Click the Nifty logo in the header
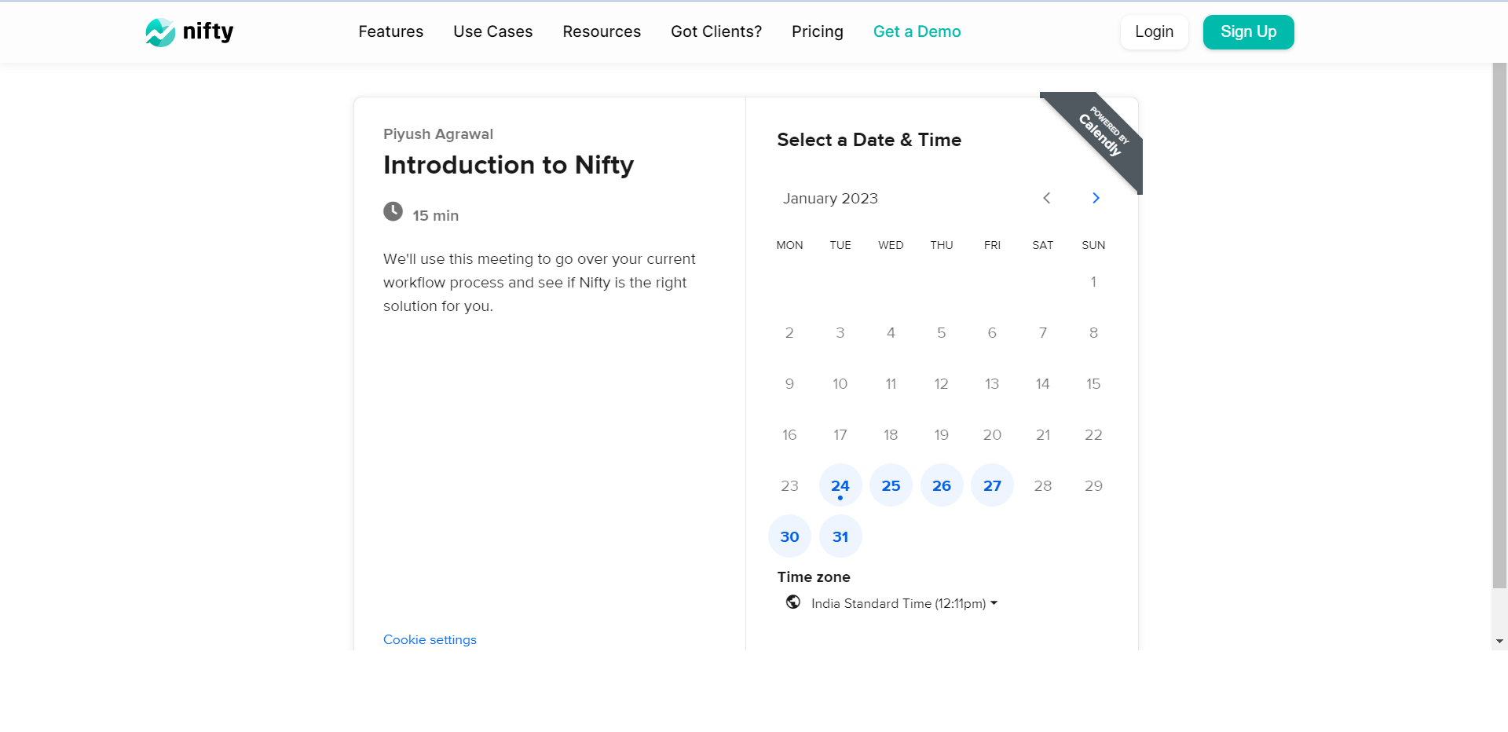1508x732 pixels. (x=188, y=31)
